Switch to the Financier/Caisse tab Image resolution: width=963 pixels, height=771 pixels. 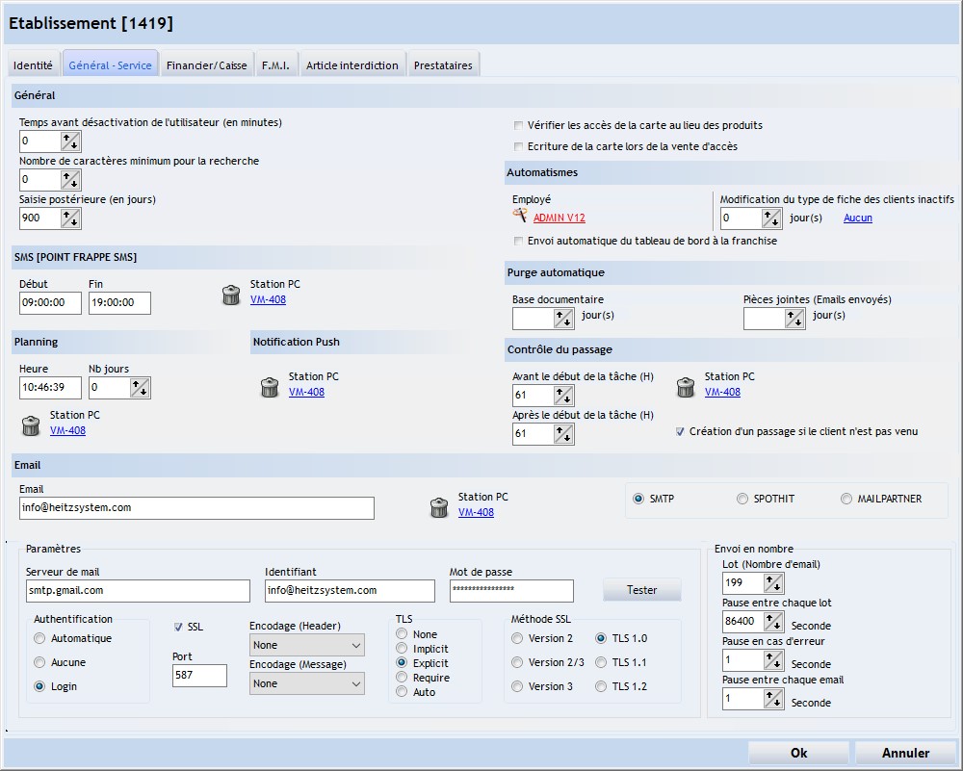click(x=206, y=65)
